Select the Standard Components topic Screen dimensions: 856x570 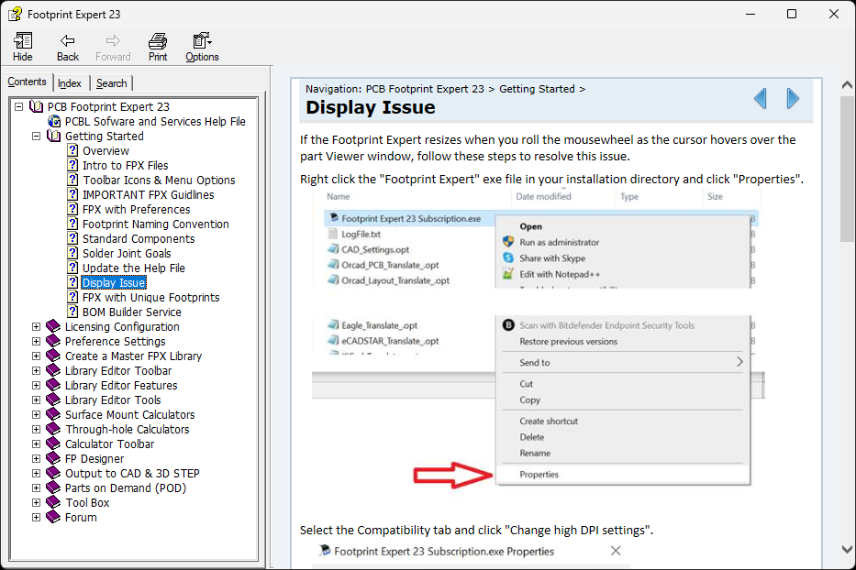[x=139, y=239]
